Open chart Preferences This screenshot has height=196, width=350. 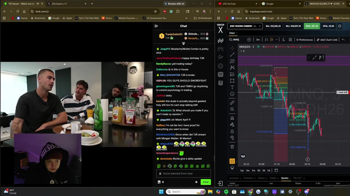click(x=304, y=40)
